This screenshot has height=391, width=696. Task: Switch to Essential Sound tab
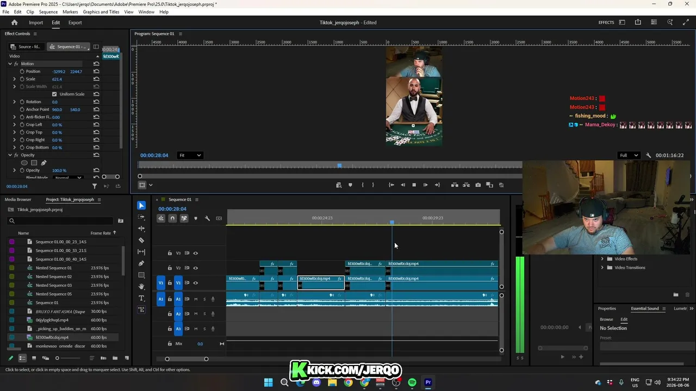click(x=645, y=308)
